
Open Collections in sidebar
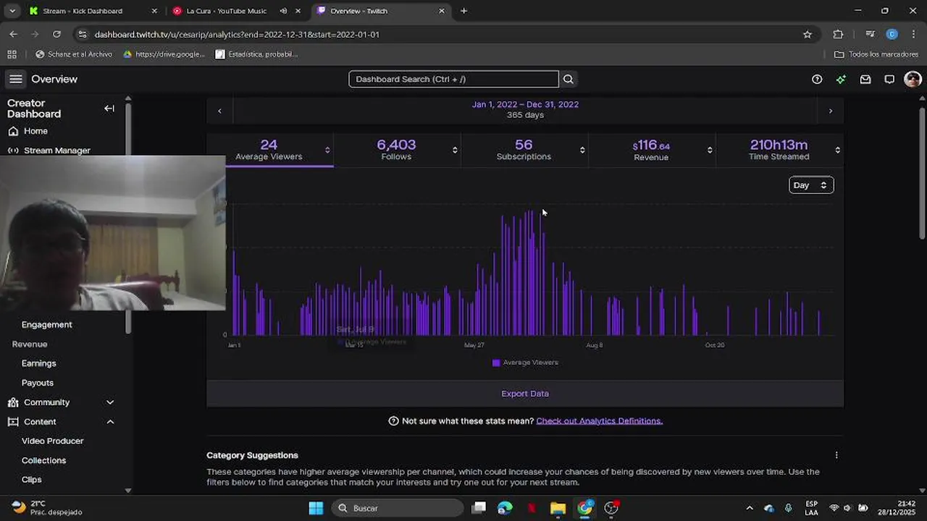coord(44,460)
